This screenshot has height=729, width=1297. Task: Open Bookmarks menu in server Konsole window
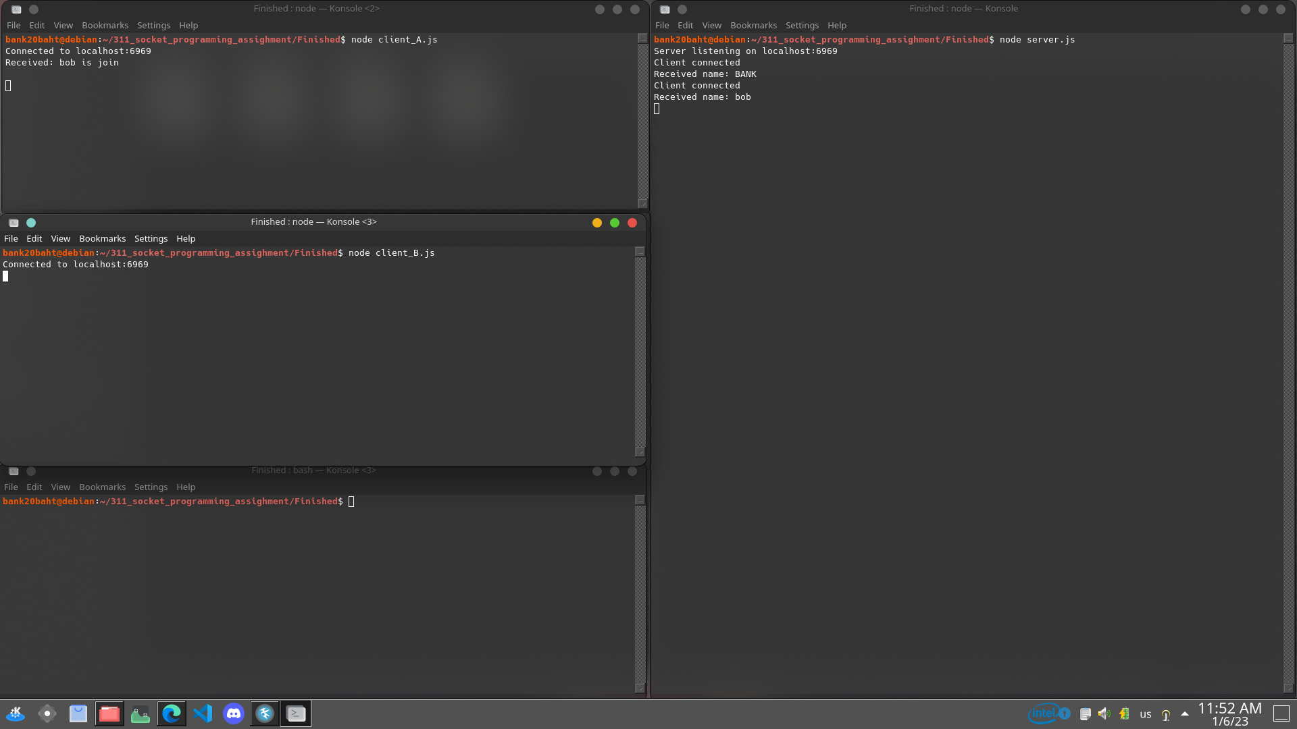click(x=753, y=25)
